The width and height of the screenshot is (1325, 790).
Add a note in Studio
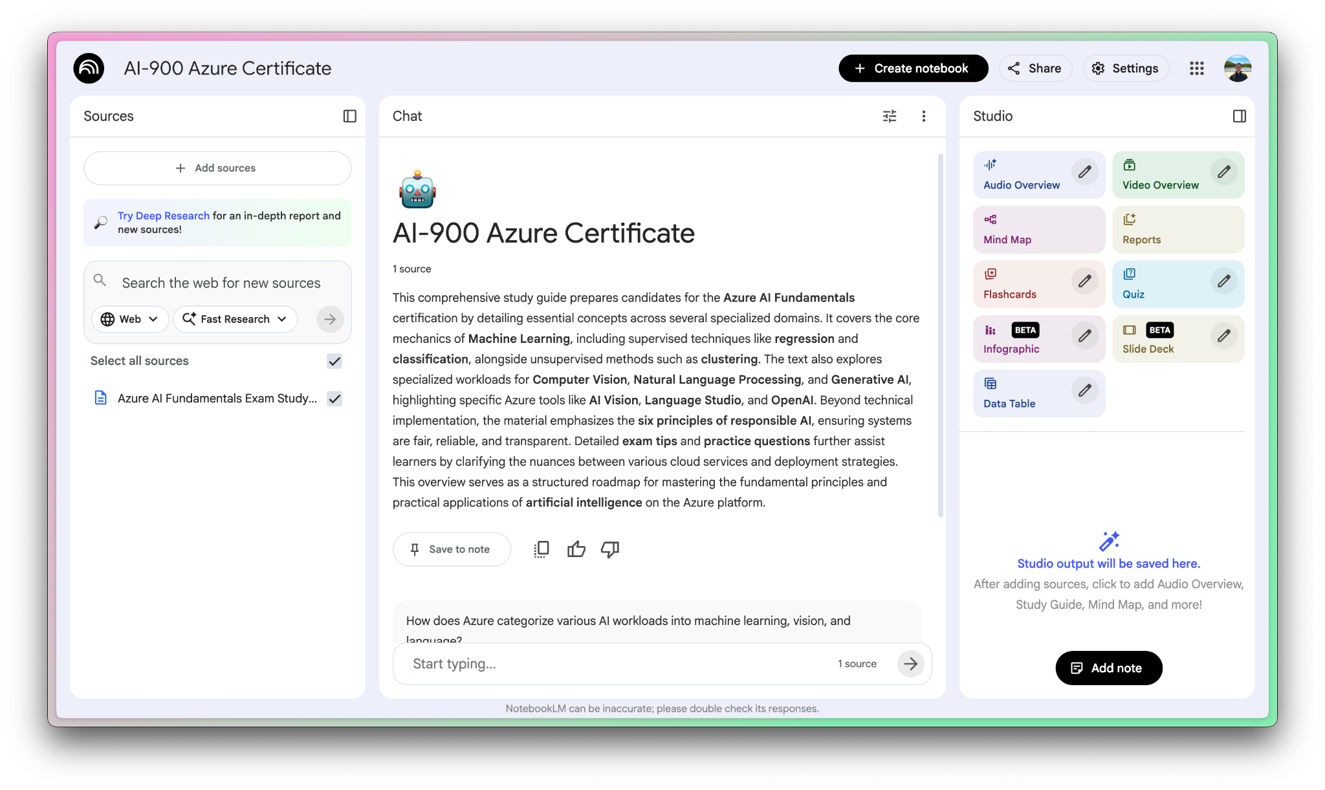pyautogui.click(x=1108, y=668)
